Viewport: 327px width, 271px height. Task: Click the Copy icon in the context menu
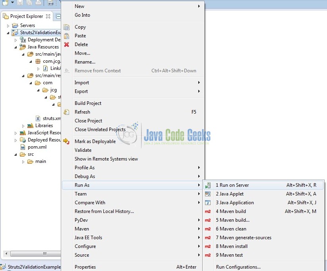(x=66, y=27)
